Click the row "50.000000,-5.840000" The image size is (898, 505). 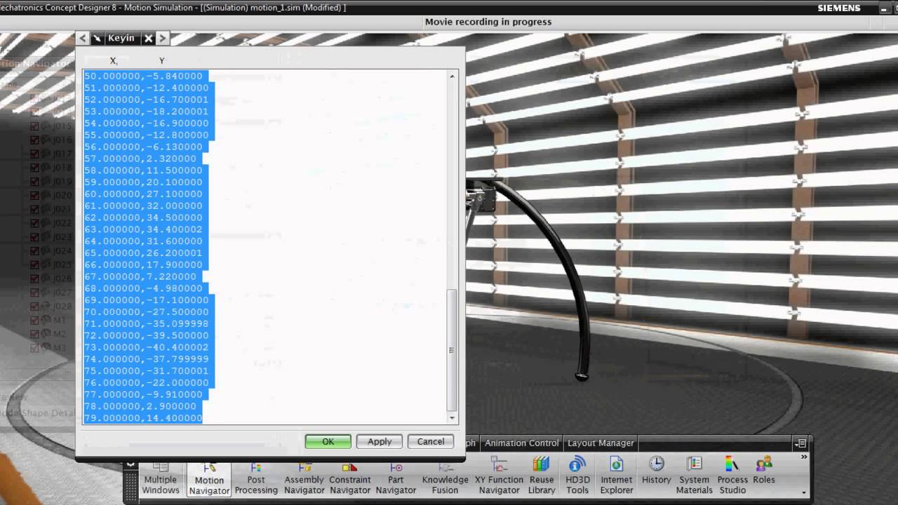[143, 76]
